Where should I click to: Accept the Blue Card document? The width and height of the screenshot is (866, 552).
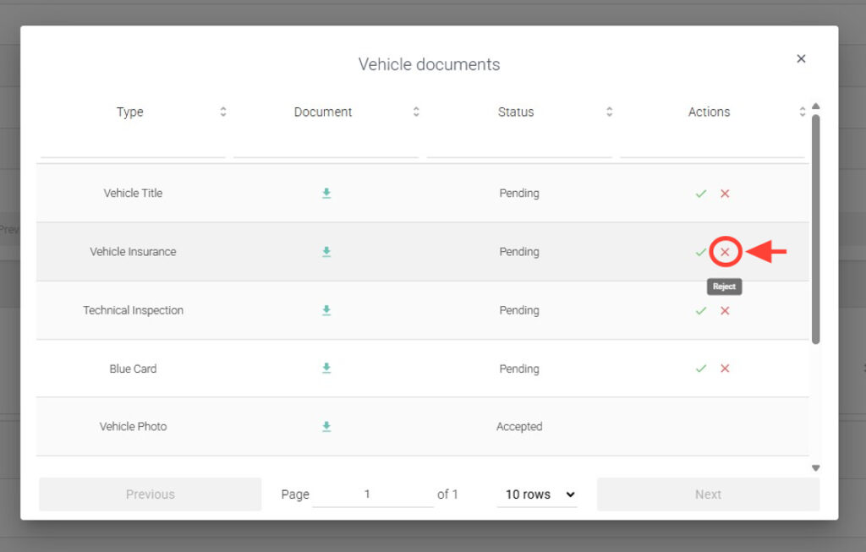click(700, 369)
